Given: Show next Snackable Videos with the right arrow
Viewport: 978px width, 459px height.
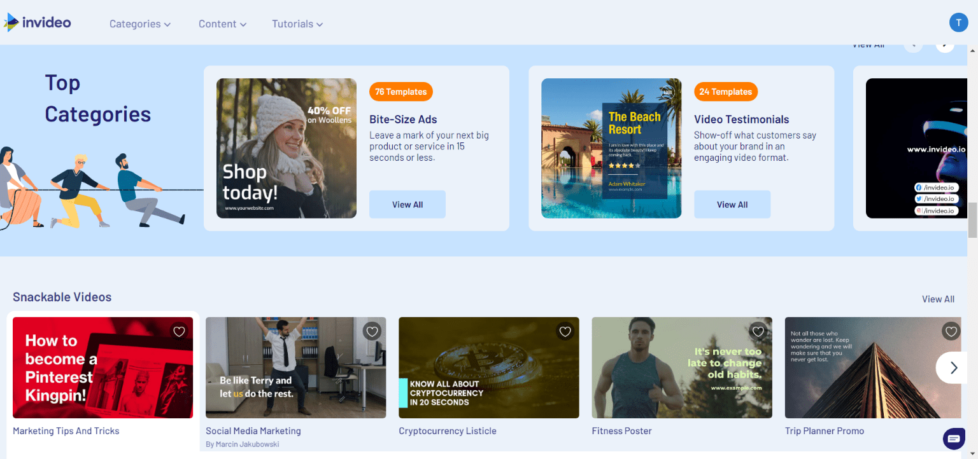Looking at the screenshot, I should coord(953,367).
